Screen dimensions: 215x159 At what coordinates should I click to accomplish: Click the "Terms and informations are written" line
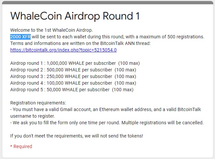click(x=80, y=43)
